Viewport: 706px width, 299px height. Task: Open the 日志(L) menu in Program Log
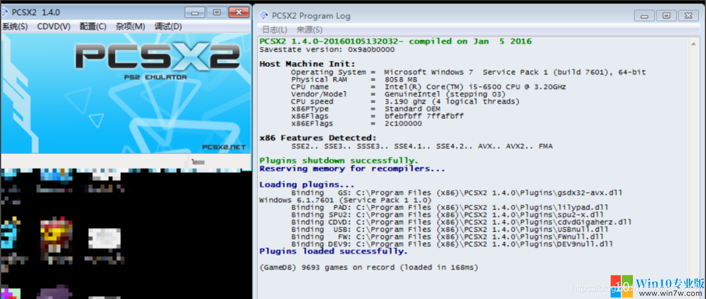pyautogui.click(x=274, y=30)
